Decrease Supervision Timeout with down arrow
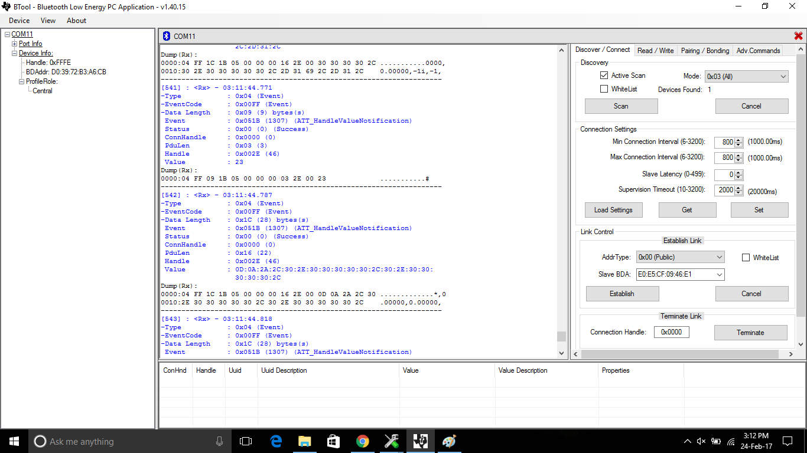Image resolution: width=807 pixels, height=453 pixels. [x=738, y=192]
